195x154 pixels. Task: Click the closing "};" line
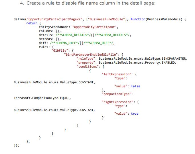click(28, 141)
